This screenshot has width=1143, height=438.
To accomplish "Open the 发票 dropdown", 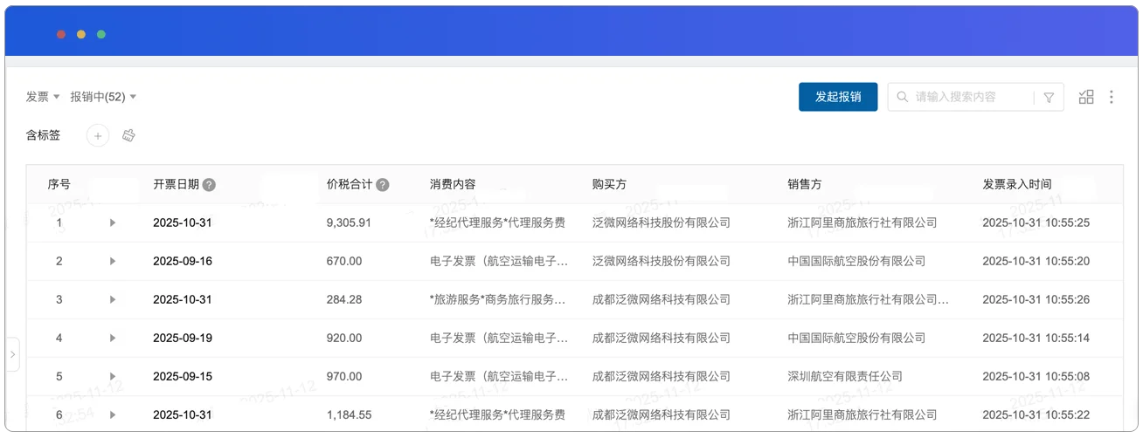I will [x=43, y=97].
